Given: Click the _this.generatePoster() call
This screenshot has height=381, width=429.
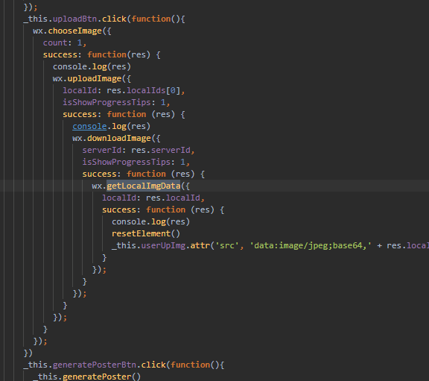Looking at the screenshot, I should pyautogui.click(x=86, y=377).
